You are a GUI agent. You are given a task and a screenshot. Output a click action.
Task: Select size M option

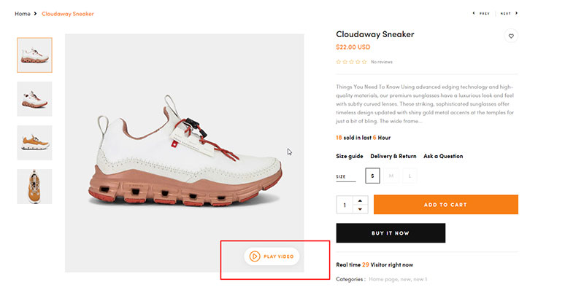click(391, 176)
